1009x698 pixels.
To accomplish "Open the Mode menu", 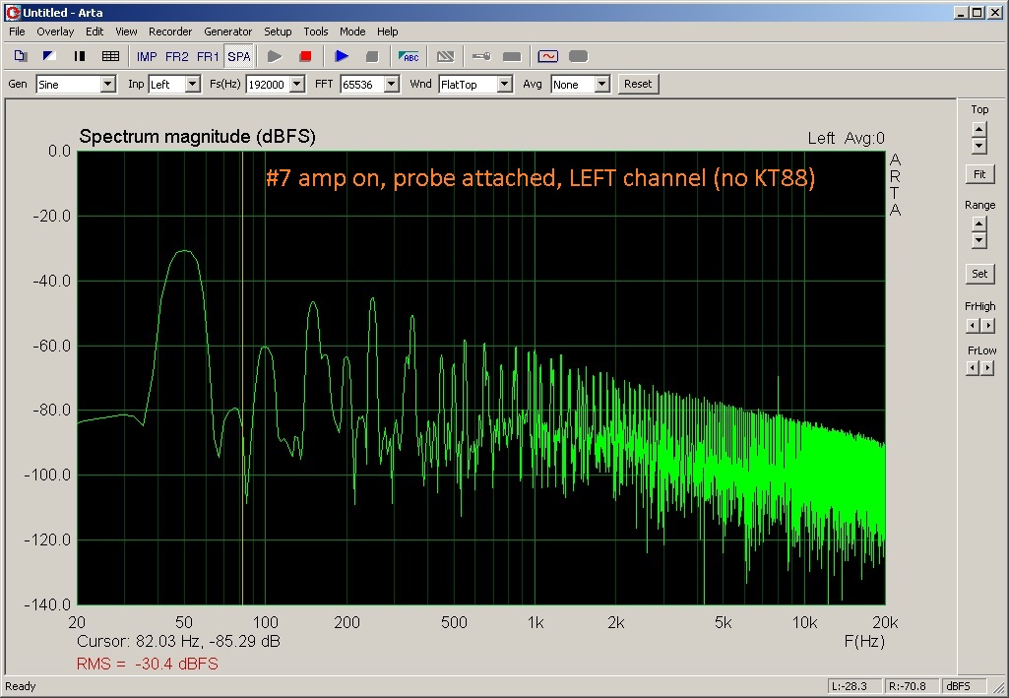I will tap(352, 32).
